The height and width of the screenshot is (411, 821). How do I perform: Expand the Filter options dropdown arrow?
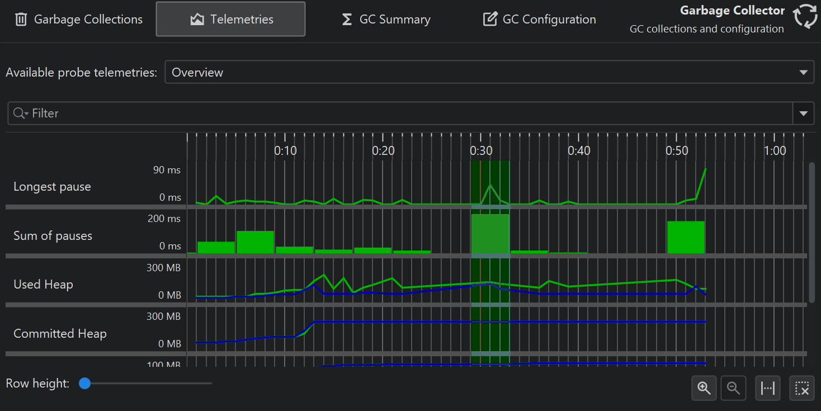point(803,114)
